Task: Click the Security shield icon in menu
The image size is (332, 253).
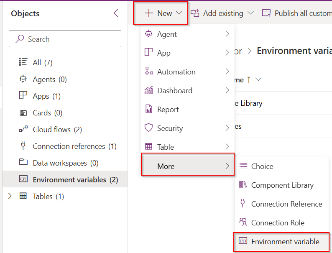Action: pyautogui.click(x=148, y=128)
